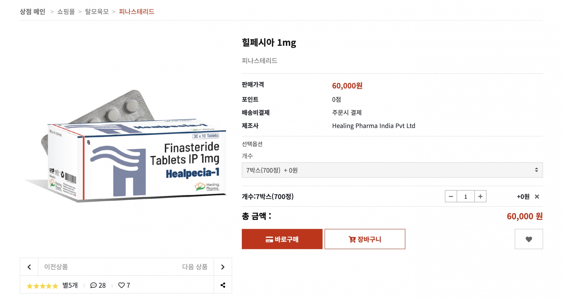564x300 pixels.
Task: Go to previous product with left arrow
Action: pyautogui.click(x=29, y=267)
